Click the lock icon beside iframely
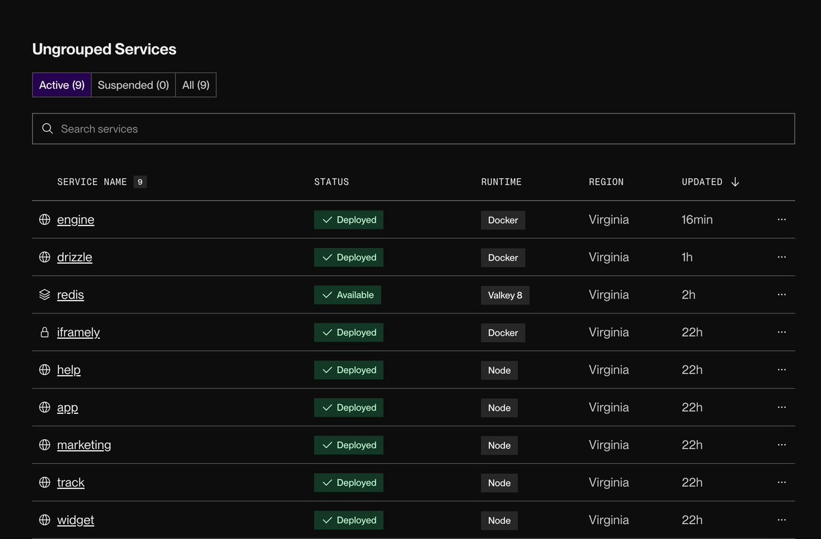Image resolution: width=821 pixels, height=539 pixels. pos(44,333)
